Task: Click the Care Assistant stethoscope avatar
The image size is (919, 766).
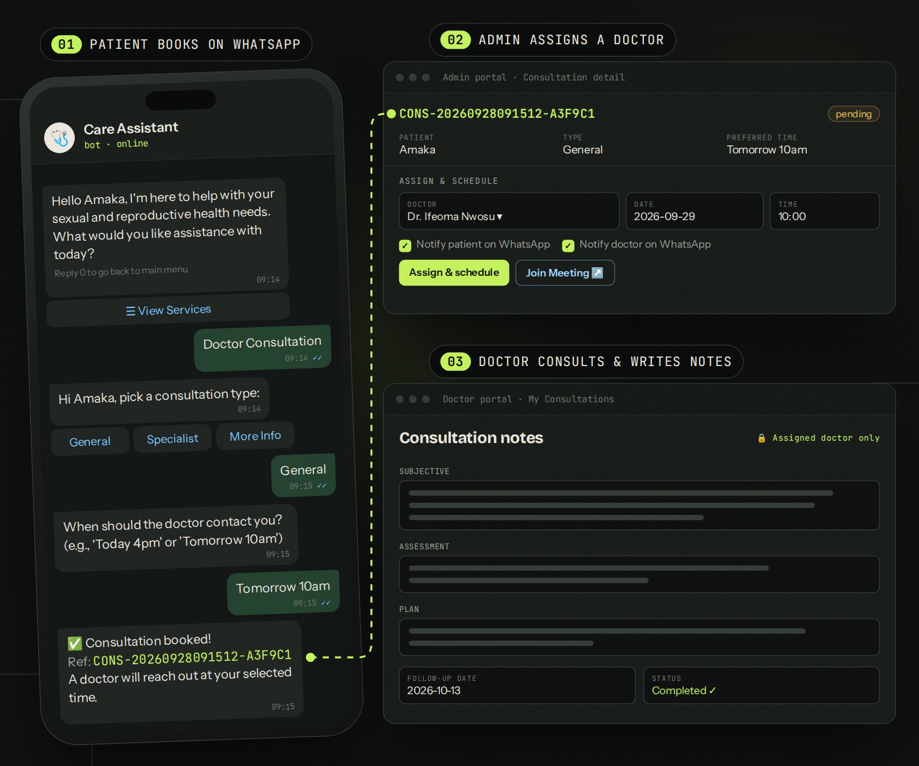Action: 59,138
